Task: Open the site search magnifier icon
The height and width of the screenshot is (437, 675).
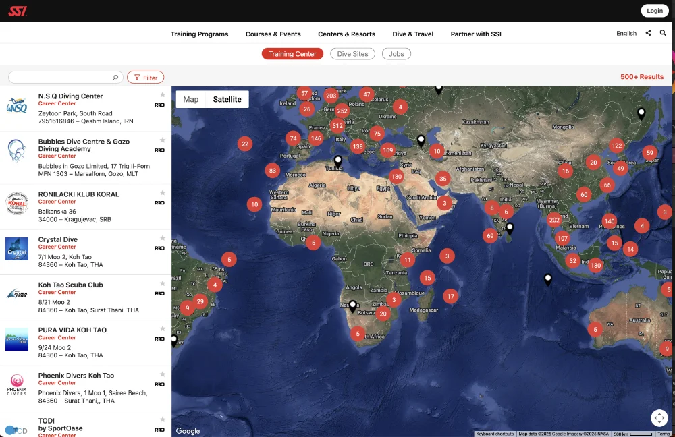Action: [x=663, y=32]
